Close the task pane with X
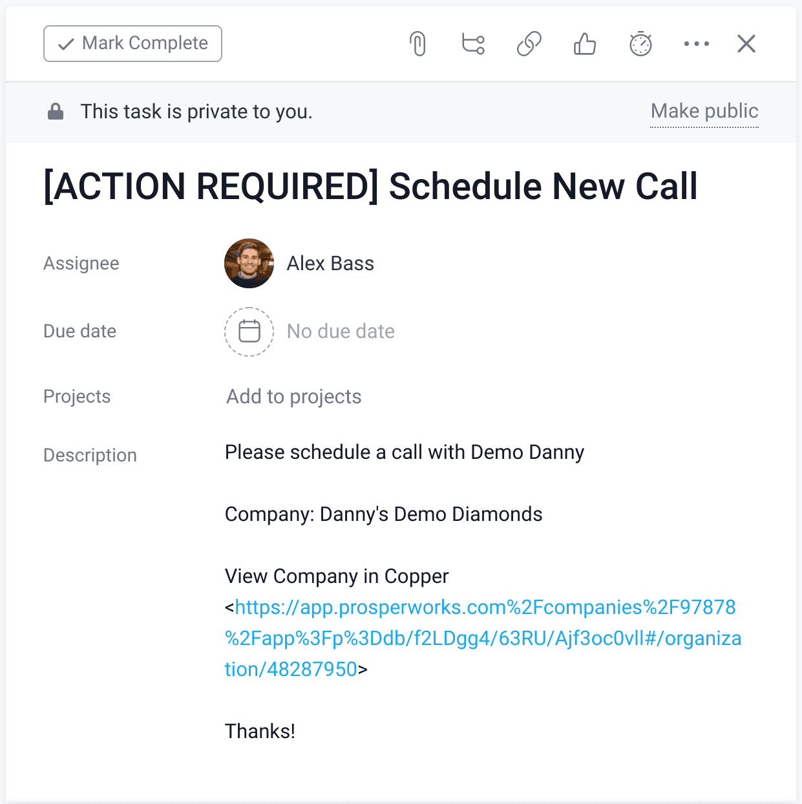 tap(746, 44)
